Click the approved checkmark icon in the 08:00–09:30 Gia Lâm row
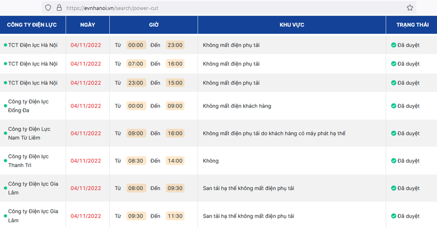Image resolution: width=437 pixels, height=227 pixels. point(393,188)
